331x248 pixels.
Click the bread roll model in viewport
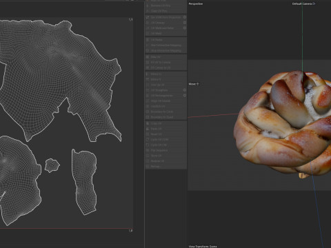pos(283,124)
